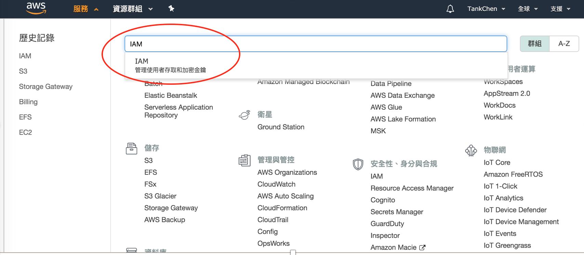Open AWS Auto Scaling

pyautogui.click(x=285, y=196)
